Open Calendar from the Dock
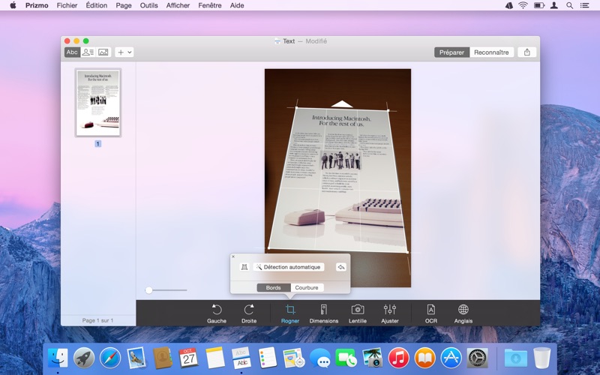This screenshot has width=600, height=375. (189, 358)
